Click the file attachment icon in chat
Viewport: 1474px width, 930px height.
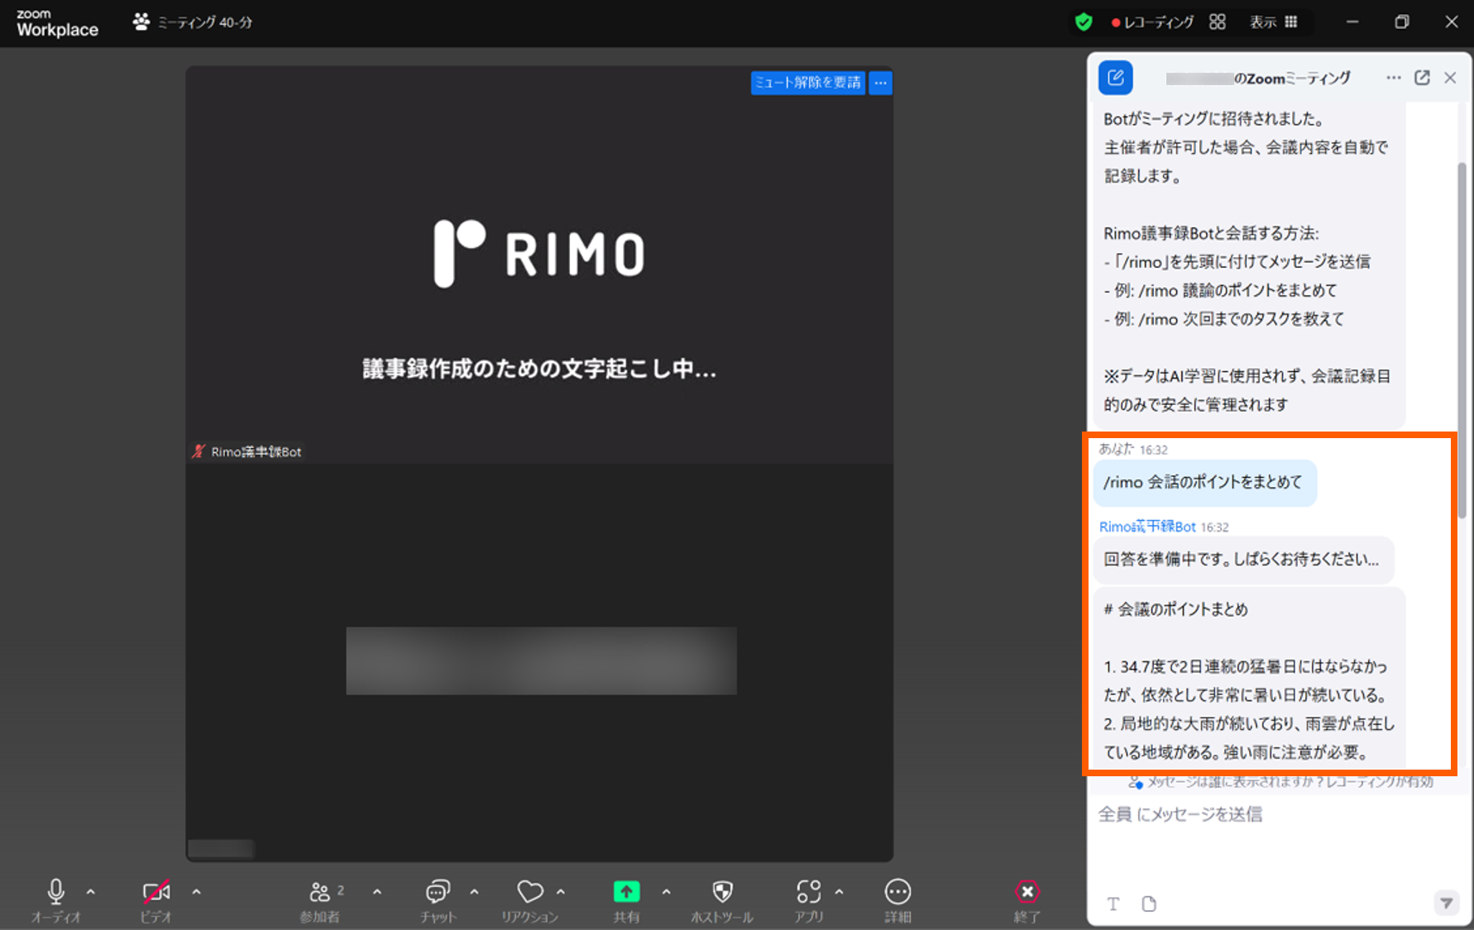(1149, 904)
